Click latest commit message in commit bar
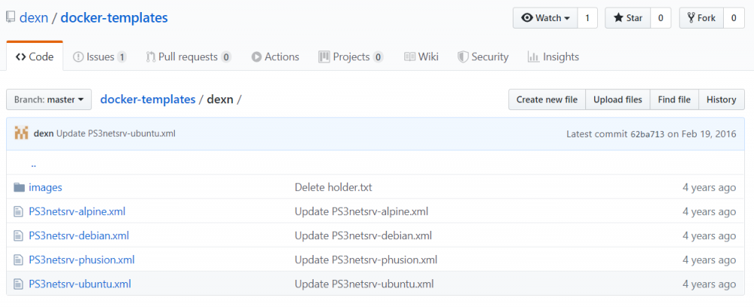Screen dimensions: 754x307 point(116,134)
